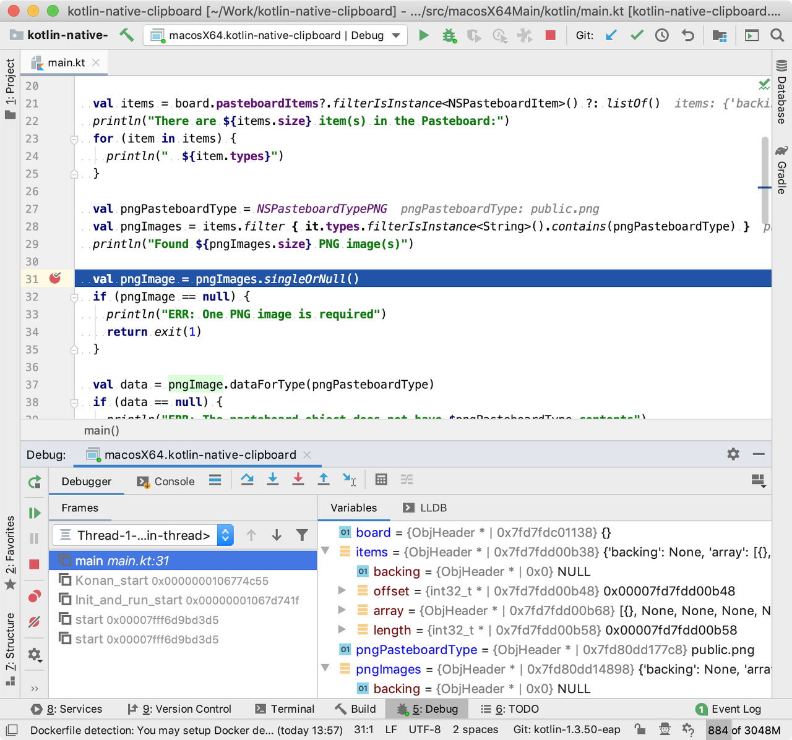Click the editor vertical scrollbar
The image size is (792, 740).
coord(765,181)
